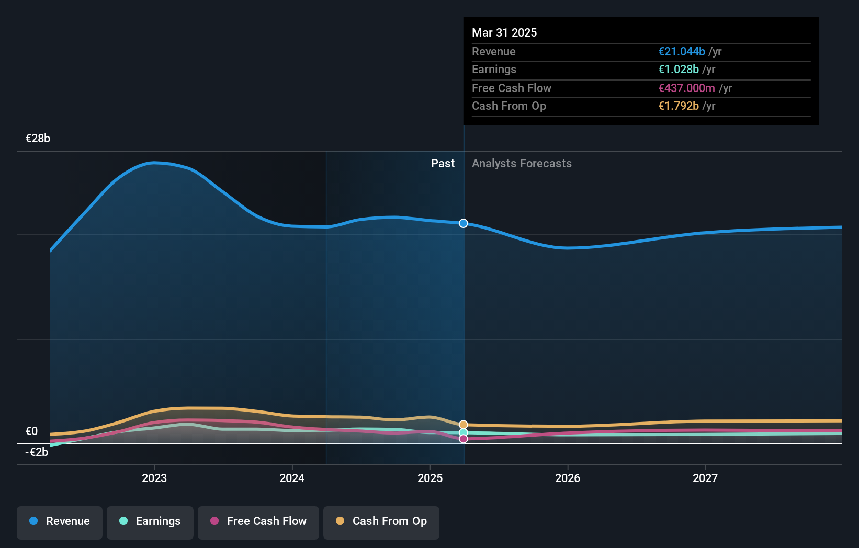Click the 2025 x-axis label
Viewport: 859px width, 548px height.
pyautogui.click(x=430, y=478)
